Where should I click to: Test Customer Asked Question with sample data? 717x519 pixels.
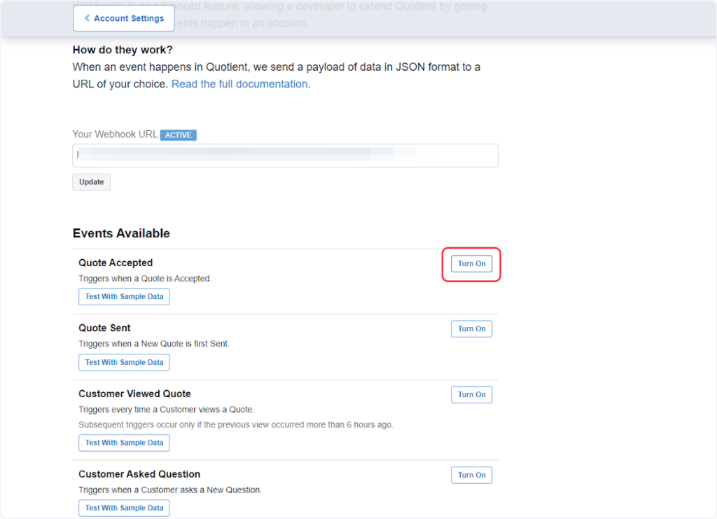(x=124, y=508)
